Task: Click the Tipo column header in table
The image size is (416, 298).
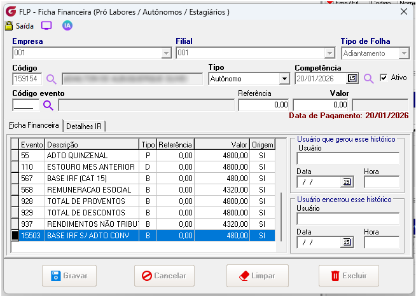Action: [148, 145]
